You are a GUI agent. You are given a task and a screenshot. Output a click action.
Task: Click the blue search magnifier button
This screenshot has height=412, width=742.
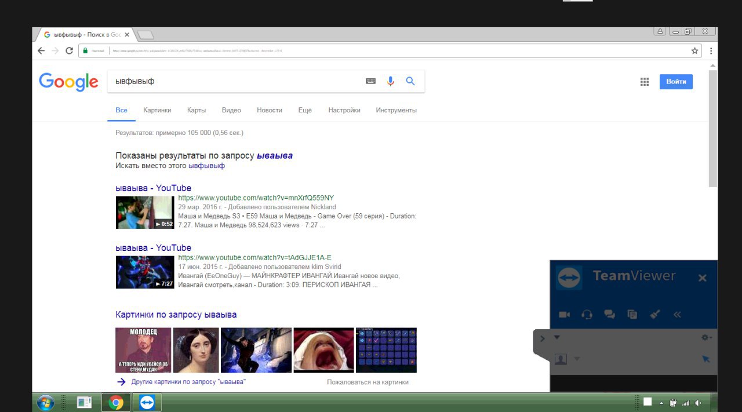pyautogui.click(x=410, y=82)
